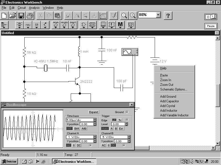Choose Add Capacitor from context menu
Viewport: 221px width, 165px height.
tap(169, 101)
